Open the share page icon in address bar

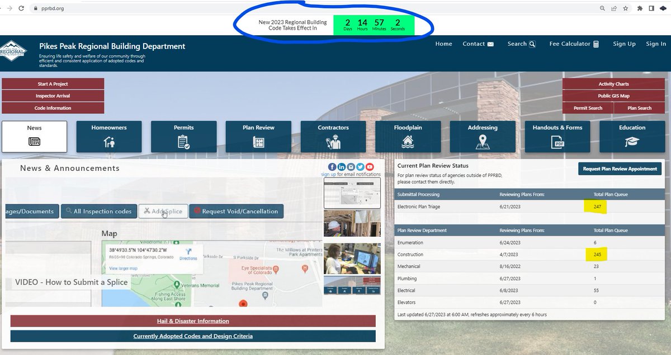tap(615, 8)
